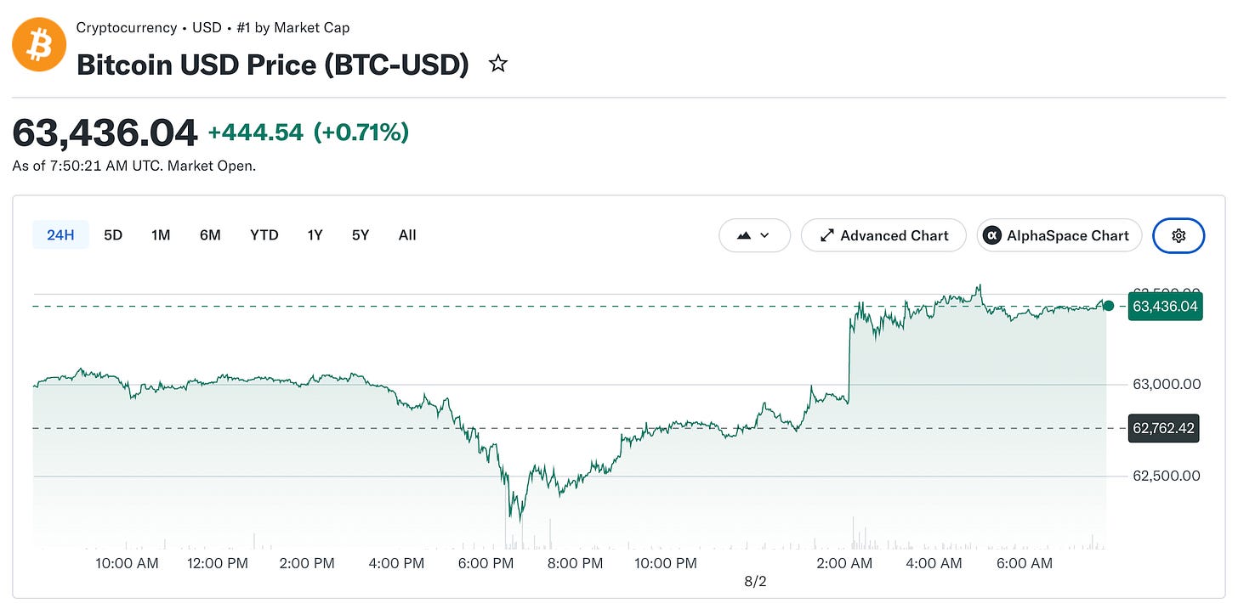This screenshot has height=609, width=1238.
Task: Click the orange Bitcoin logo icon
Action: click(x=39, y=45)
